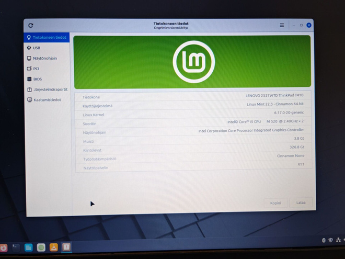Select the kernel version 6.17.0-20-generic
Image resolution: width=345 pixels, height=259 pixels.
(x=289, y=112)
